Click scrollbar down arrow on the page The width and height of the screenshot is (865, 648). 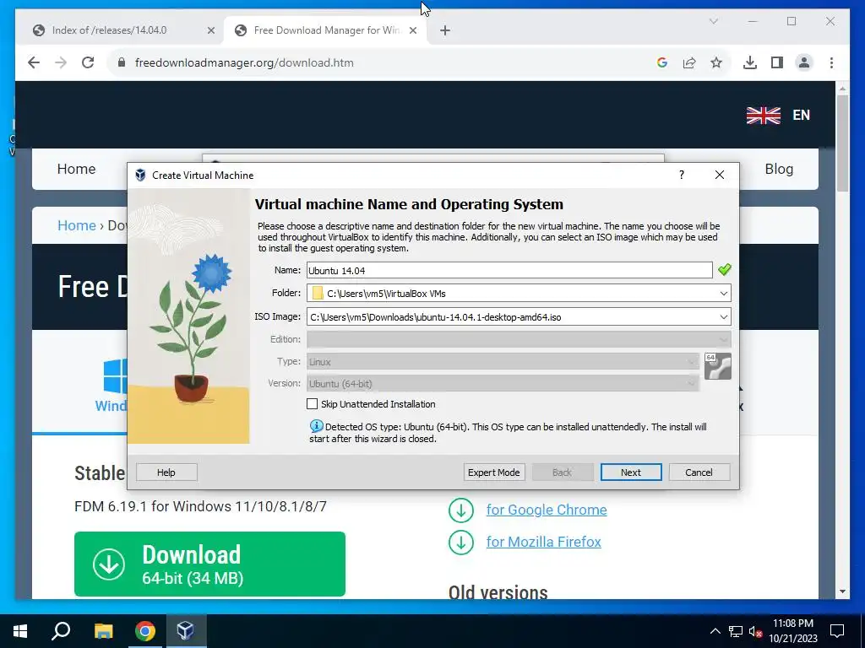842,591
